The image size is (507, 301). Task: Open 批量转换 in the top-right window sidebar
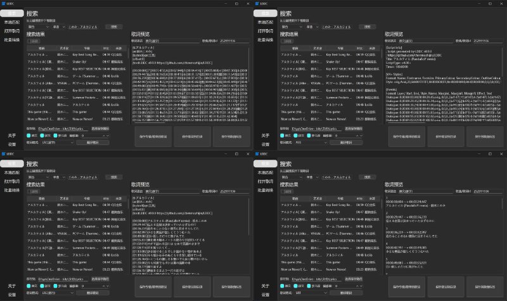pyautogui.click(x=266, y=39)
